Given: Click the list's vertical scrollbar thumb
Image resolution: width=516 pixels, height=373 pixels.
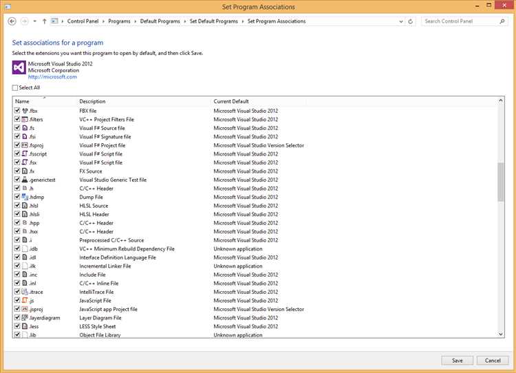Looking at the screenshot, I should [x=501, y=182].
